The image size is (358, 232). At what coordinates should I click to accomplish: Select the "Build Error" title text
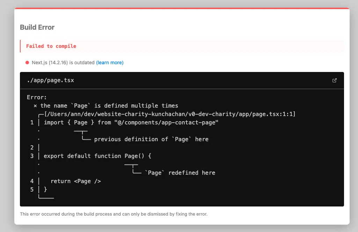(x=37, y=27)
